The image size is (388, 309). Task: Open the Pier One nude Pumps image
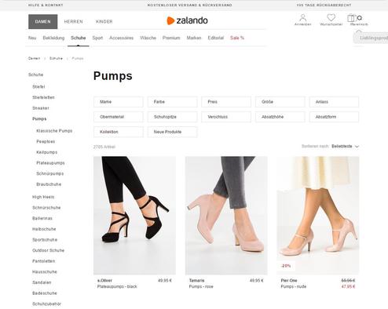(318, 216)
